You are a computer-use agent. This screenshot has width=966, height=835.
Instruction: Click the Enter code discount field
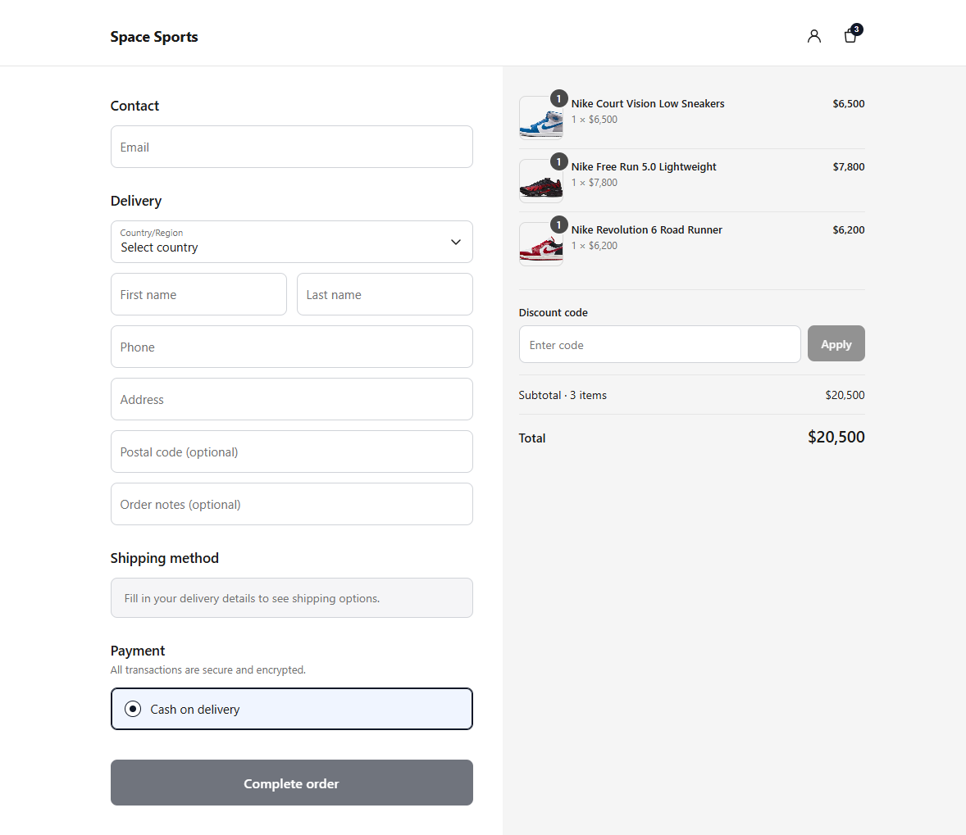click(660, 344)
